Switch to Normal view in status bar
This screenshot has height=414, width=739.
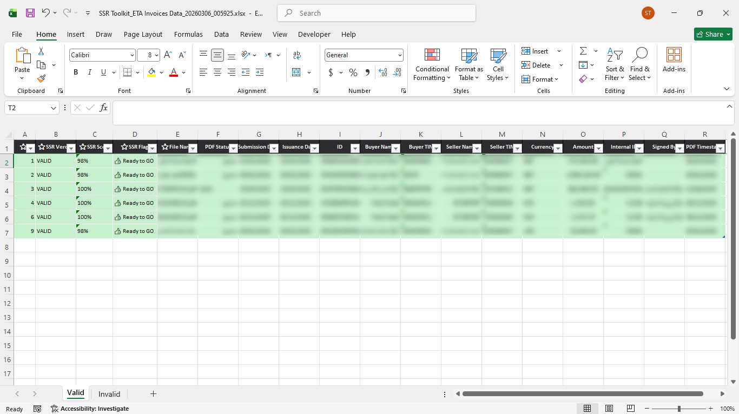(588, 409)
